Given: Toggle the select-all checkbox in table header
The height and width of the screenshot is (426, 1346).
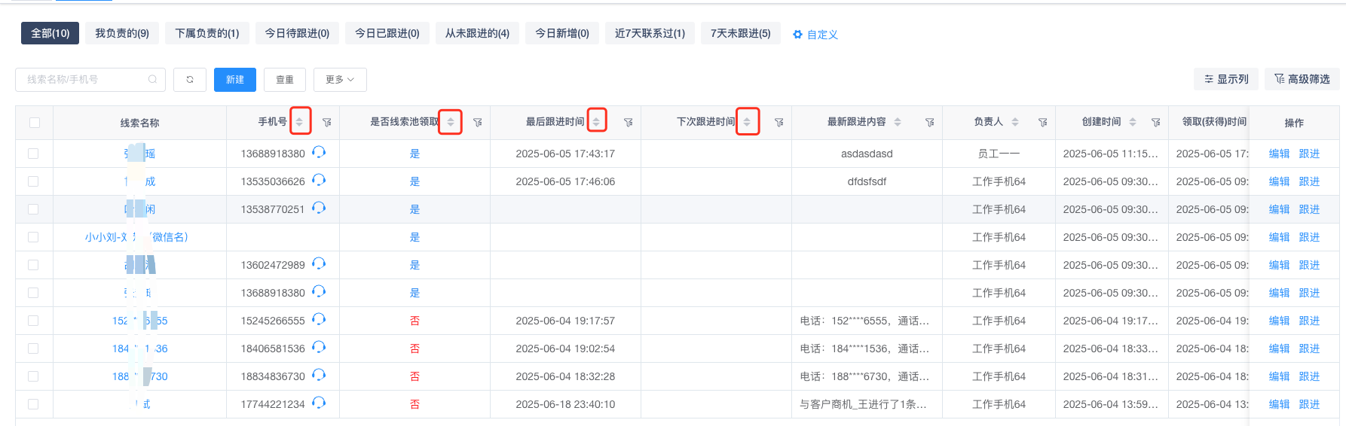Looking at the screenshot, I should (35, 123).
